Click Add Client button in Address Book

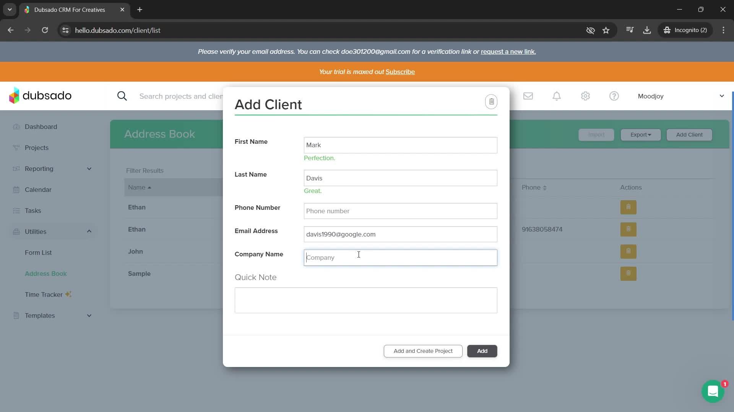[x=689, y=135]
